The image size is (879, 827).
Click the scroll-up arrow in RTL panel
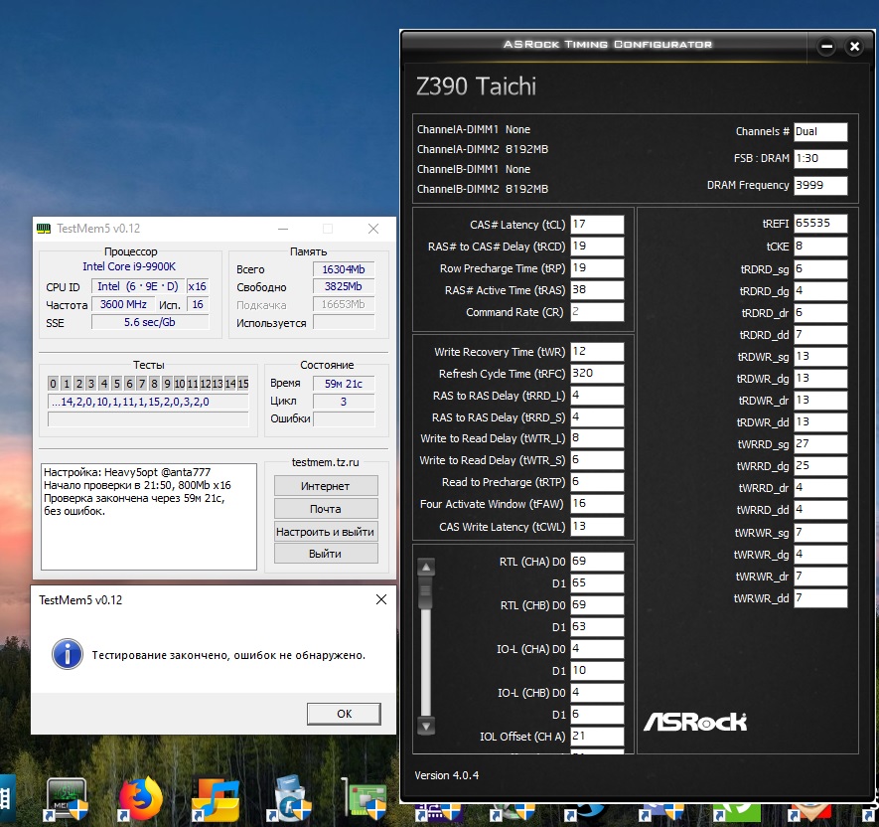click(426, 568)
